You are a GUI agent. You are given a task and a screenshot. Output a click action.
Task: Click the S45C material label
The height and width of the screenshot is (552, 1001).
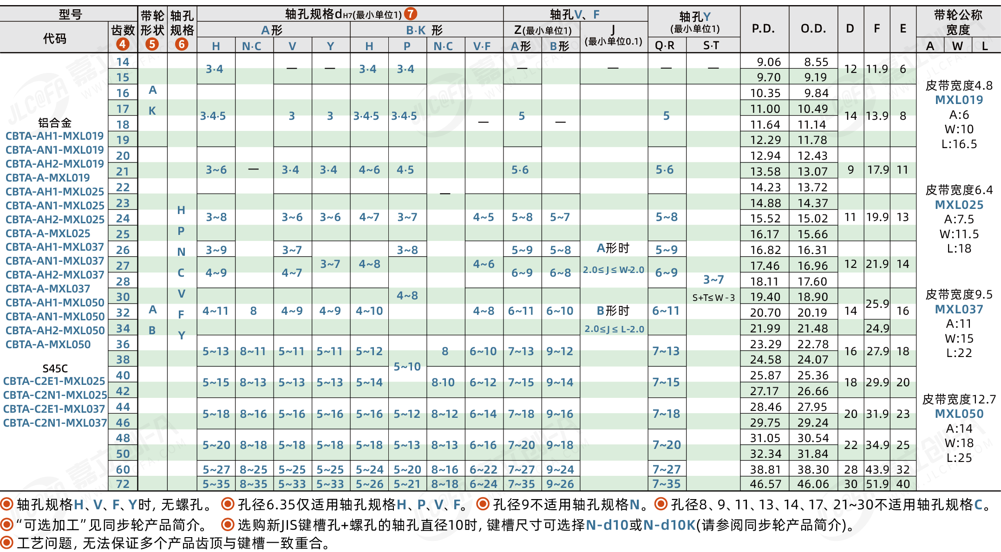click(x=55, y=369)
